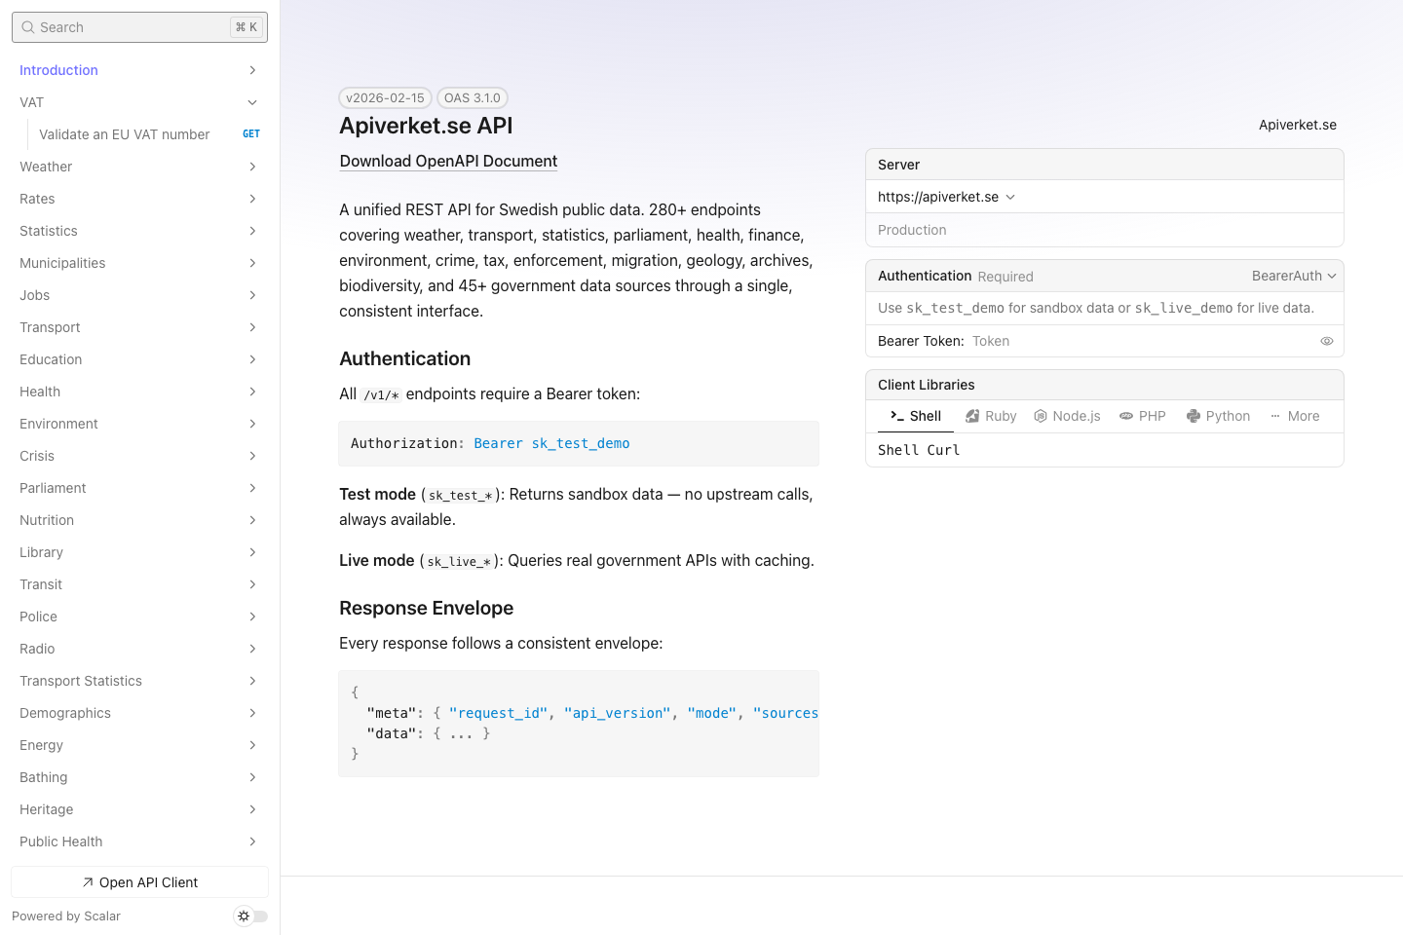Open the Download OpenAPI Document link
The width and height of the screenshot is (1403, 935).
(x=448, y=161)
